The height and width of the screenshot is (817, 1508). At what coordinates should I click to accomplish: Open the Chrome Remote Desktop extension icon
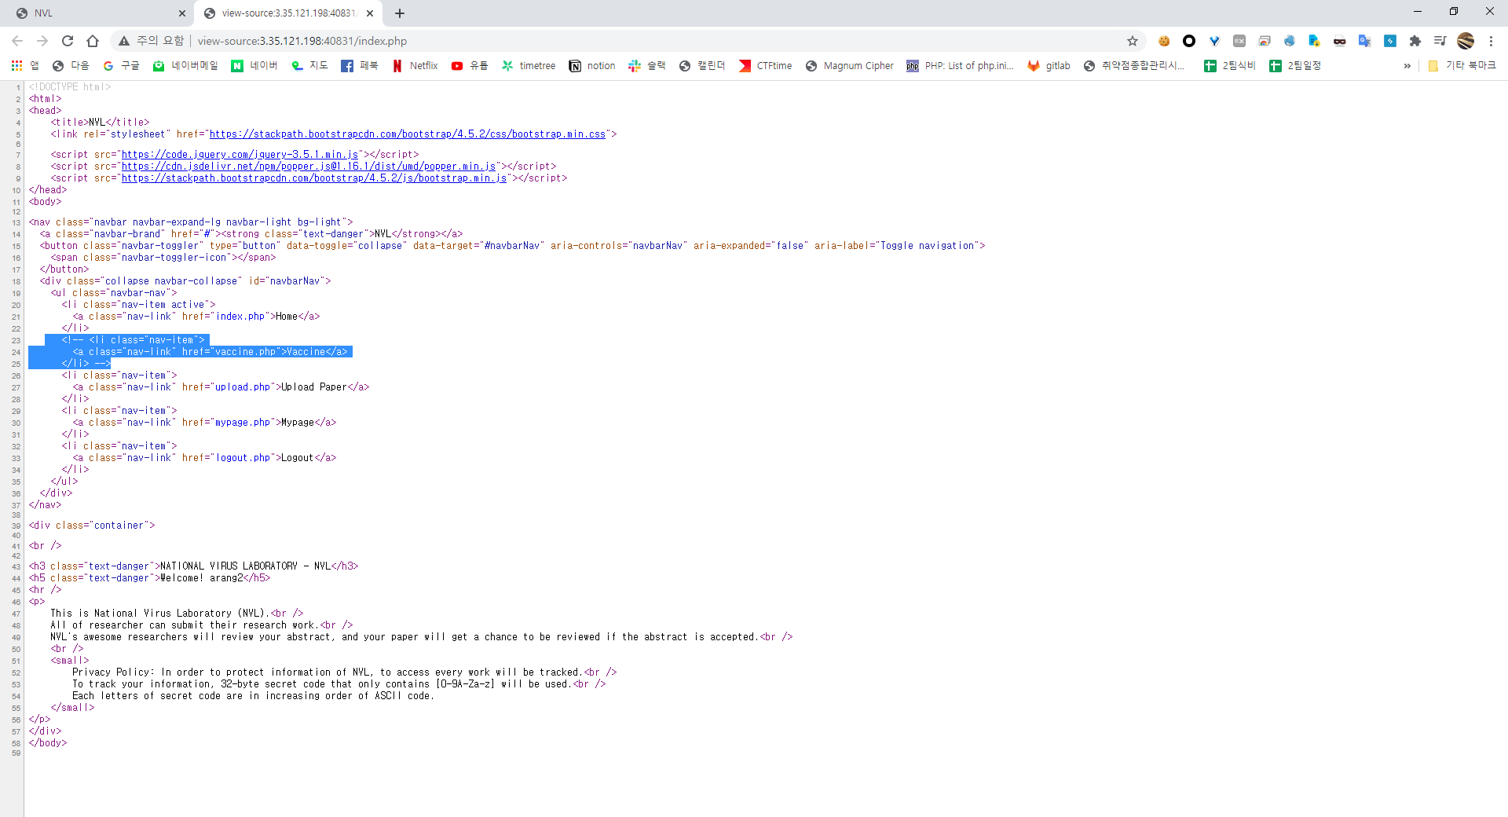pos(1265,41)
